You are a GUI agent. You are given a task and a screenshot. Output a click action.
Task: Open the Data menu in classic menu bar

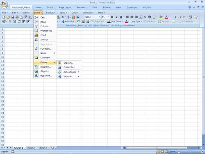75,13
